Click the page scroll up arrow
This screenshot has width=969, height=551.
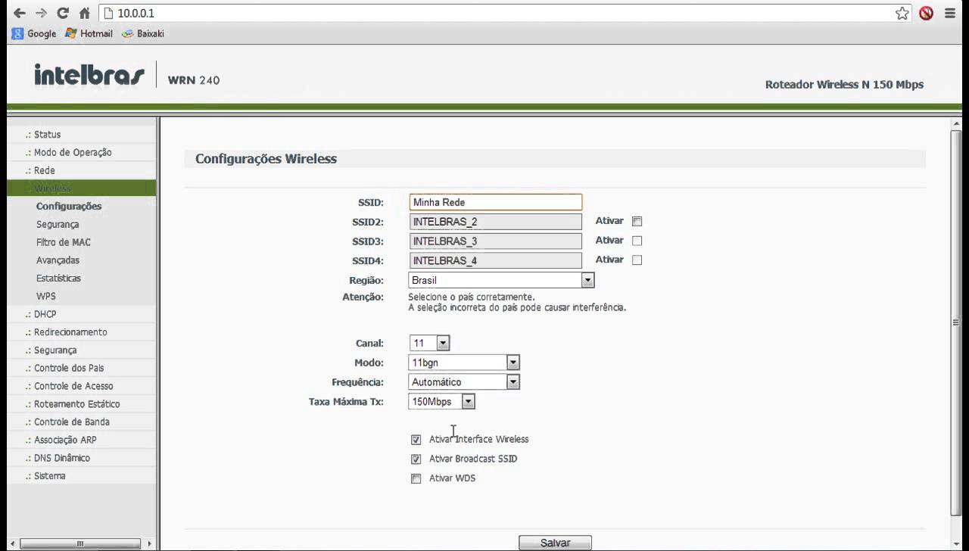click(x=956, y=123)
